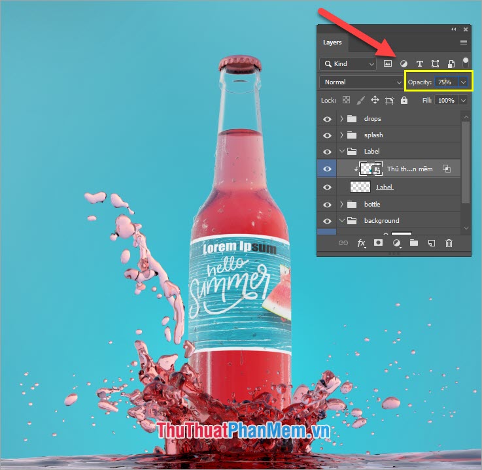Create a new layer
This screenshot has width=482, height=470.
(x=432, y=243)
